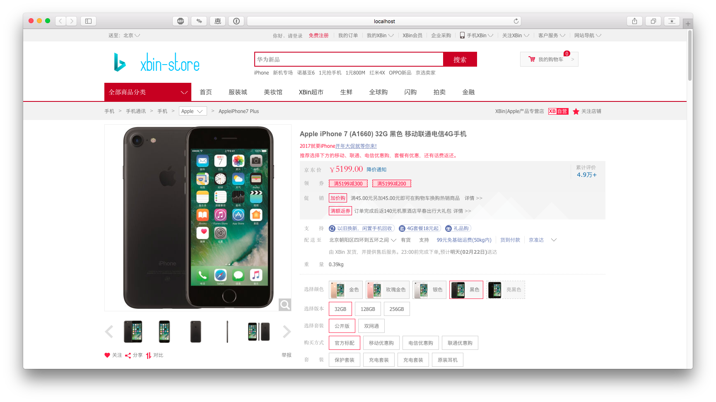The image size is (716, 402).
Task: Open the Safari info extension icon
Action: point(236,21)
